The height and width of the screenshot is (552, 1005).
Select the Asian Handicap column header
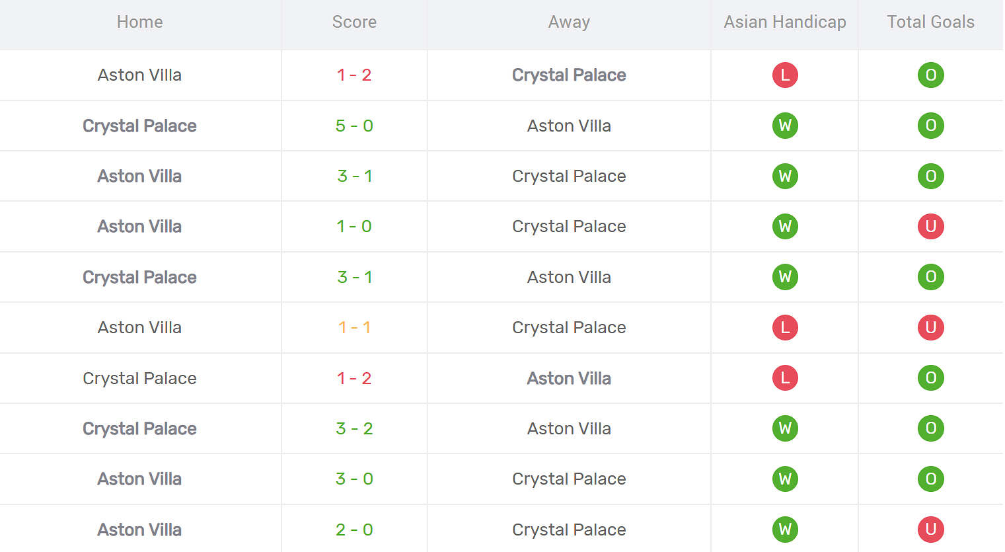(x=785, y=22)
